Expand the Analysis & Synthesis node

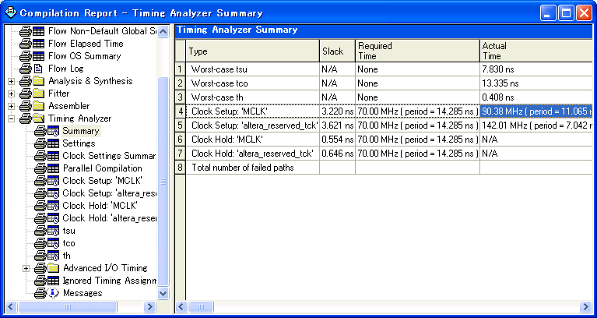[11, 81]
